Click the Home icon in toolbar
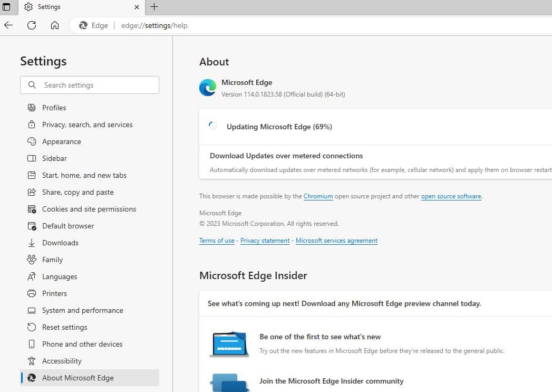This screenshot has height=392, width=552. pyautogui.click(x=55, y=25)
